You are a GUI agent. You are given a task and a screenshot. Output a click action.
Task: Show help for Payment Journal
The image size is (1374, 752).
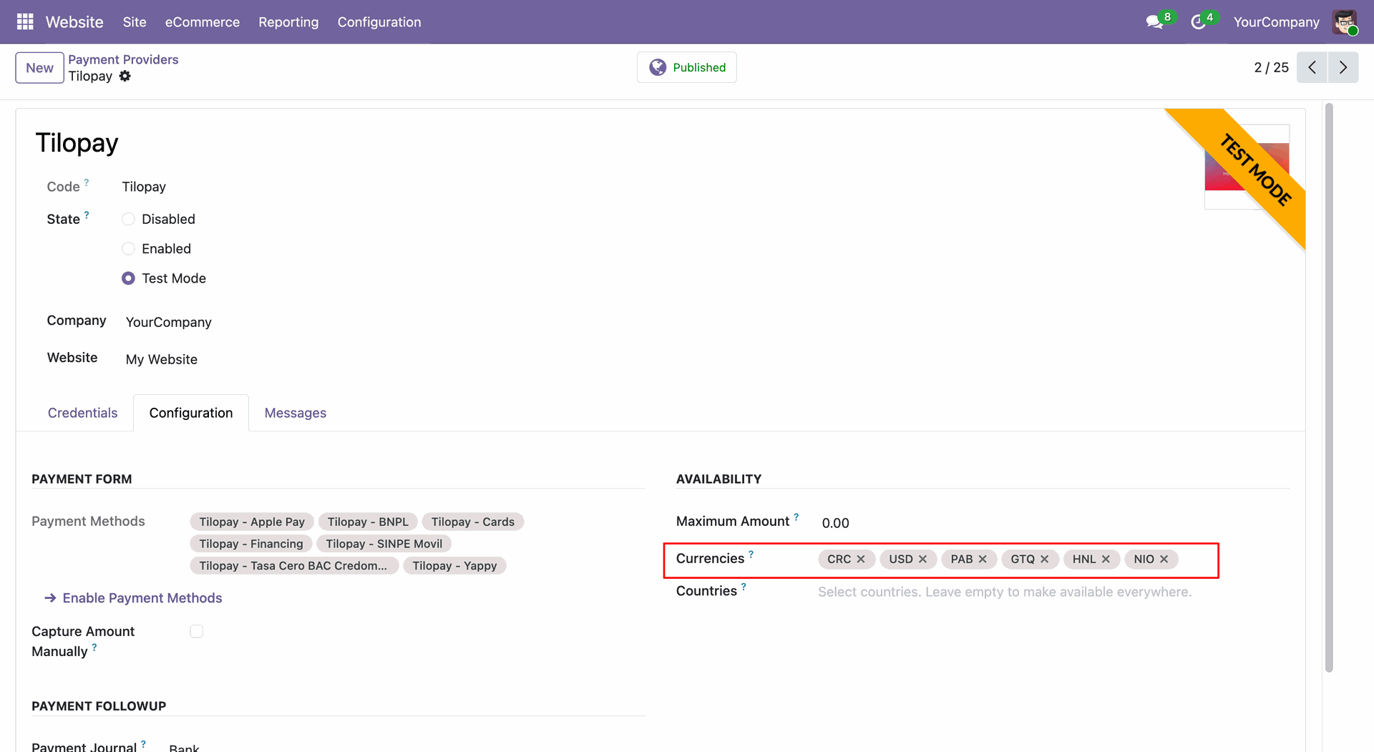pos(143,743)
